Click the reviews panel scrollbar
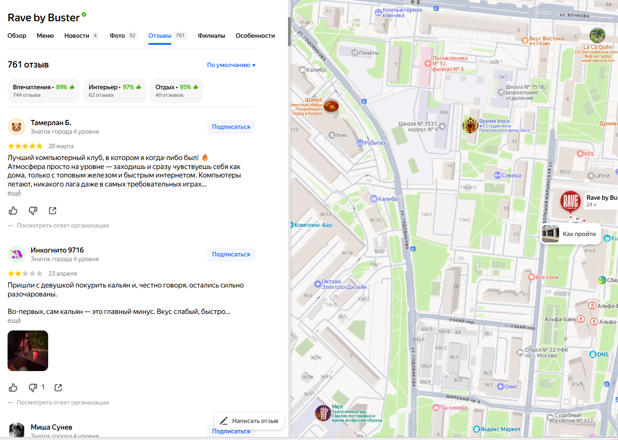Image resolution: width=618 pixels, height=440 pixels. point(289,32)
